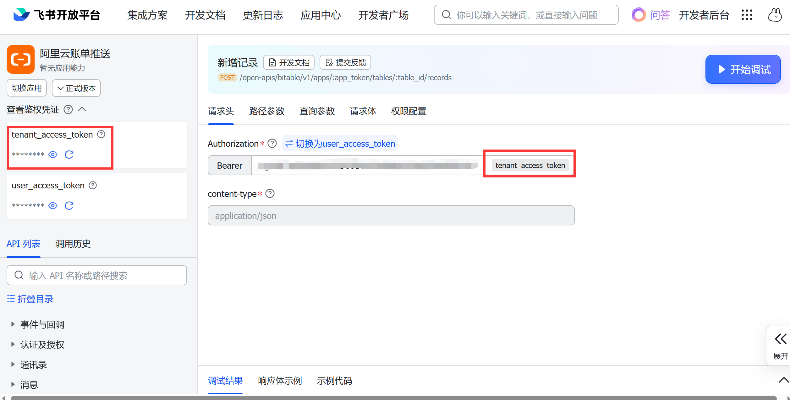Click the help icon beside Authorization
This screenshot has width=790, height=400.
(x=272, y=144)
